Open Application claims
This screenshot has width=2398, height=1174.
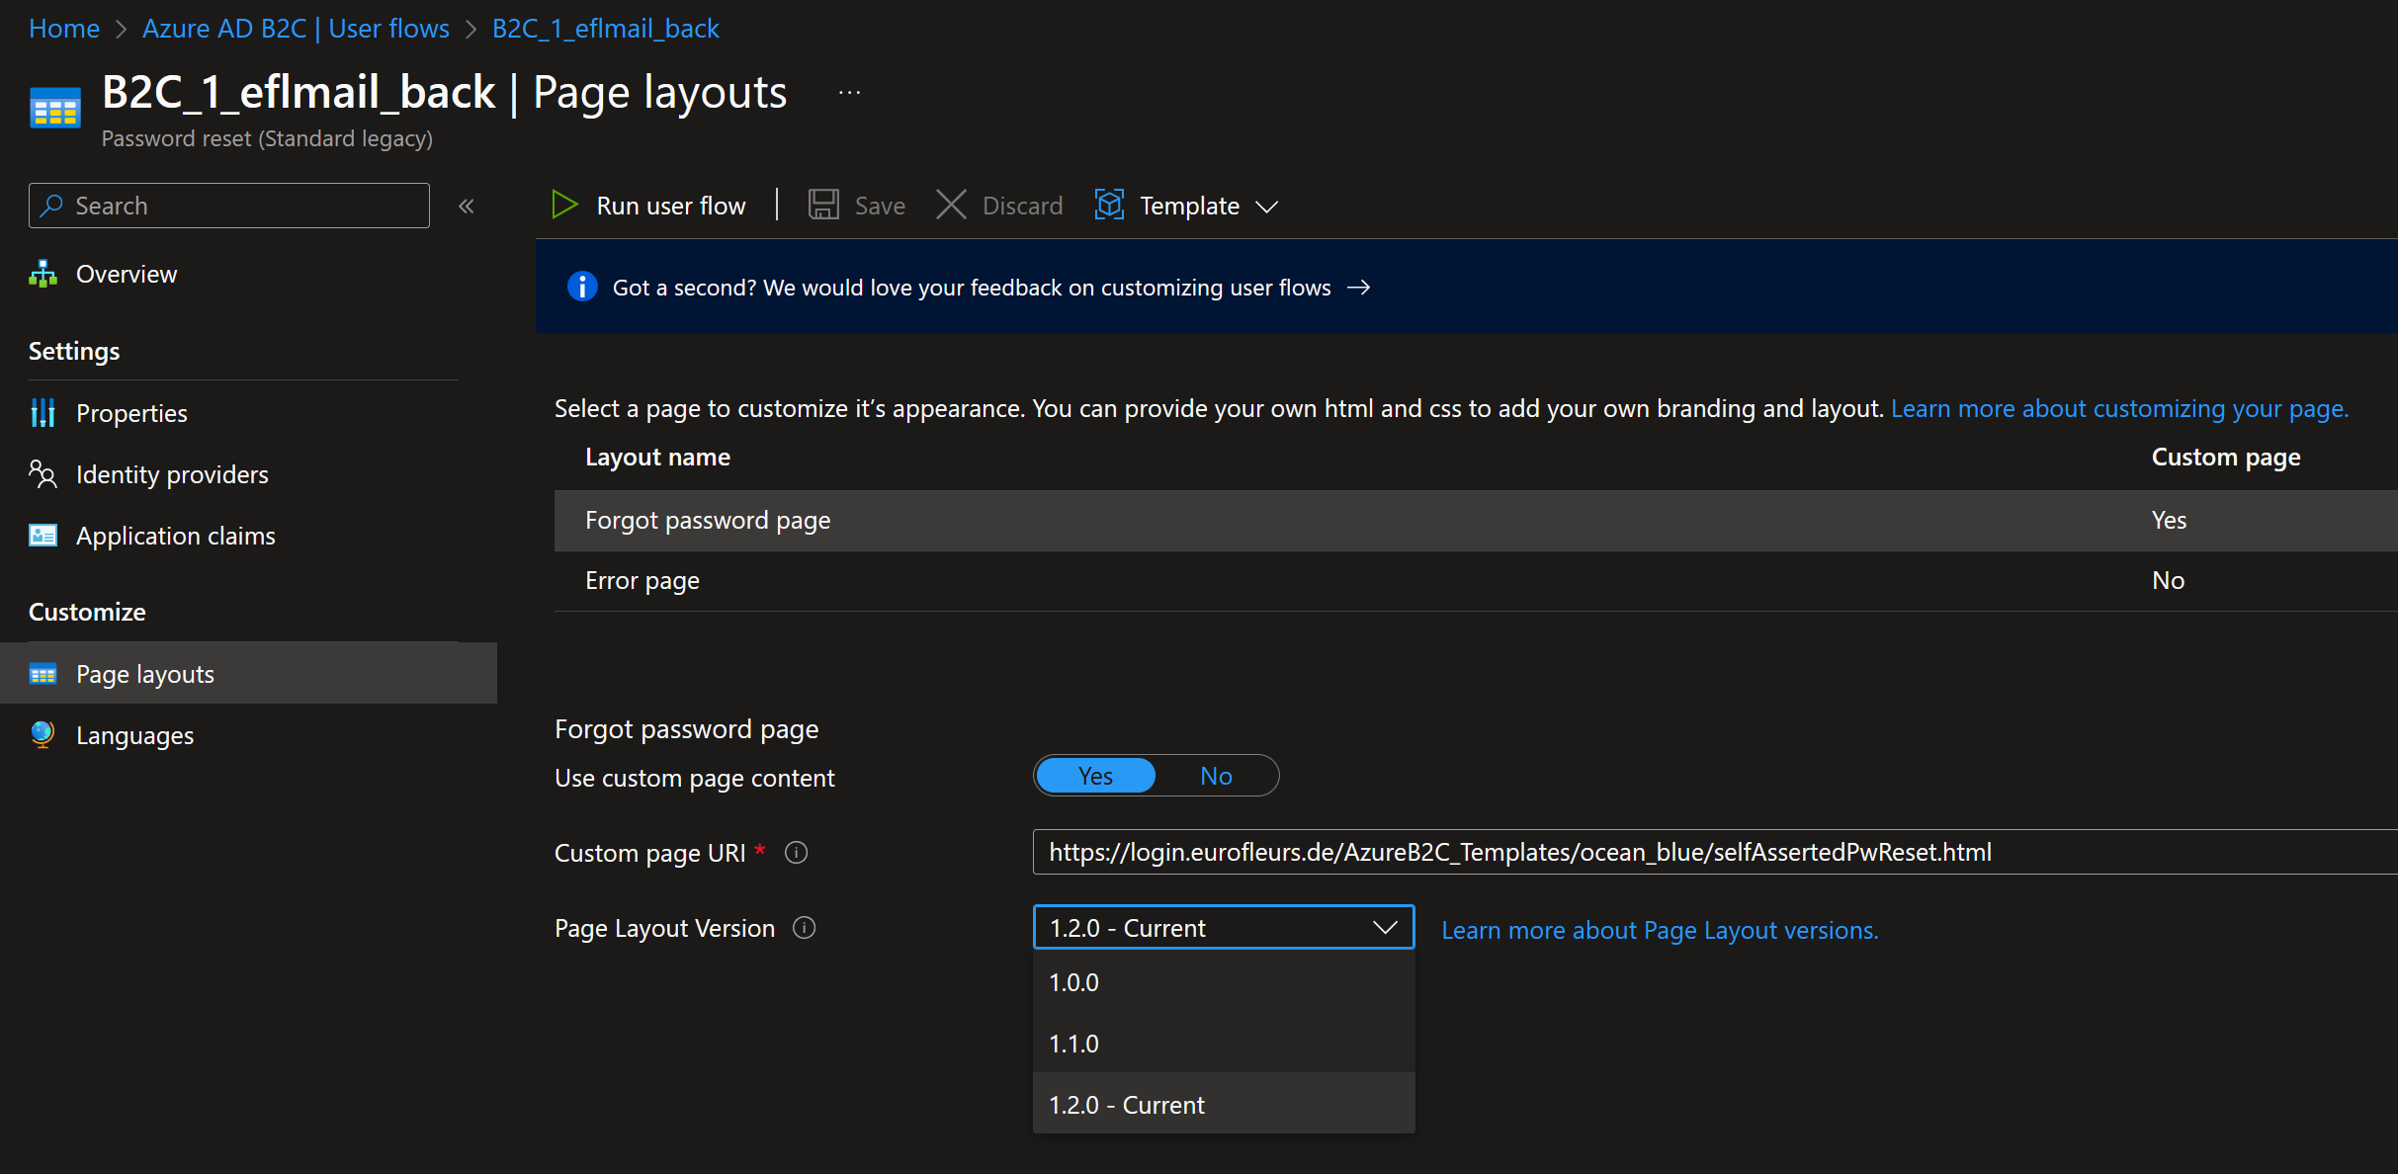point(176,536)
